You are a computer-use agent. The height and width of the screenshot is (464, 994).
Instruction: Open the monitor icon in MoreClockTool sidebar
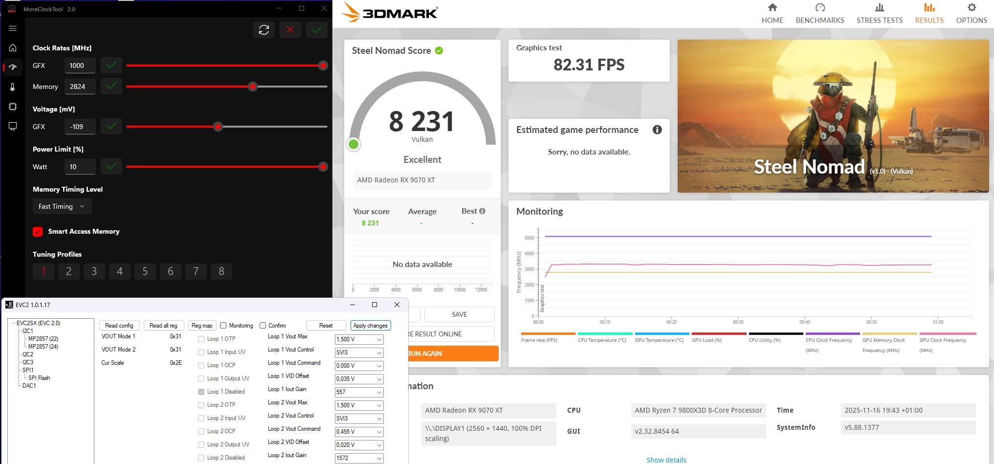click(13, 126)
